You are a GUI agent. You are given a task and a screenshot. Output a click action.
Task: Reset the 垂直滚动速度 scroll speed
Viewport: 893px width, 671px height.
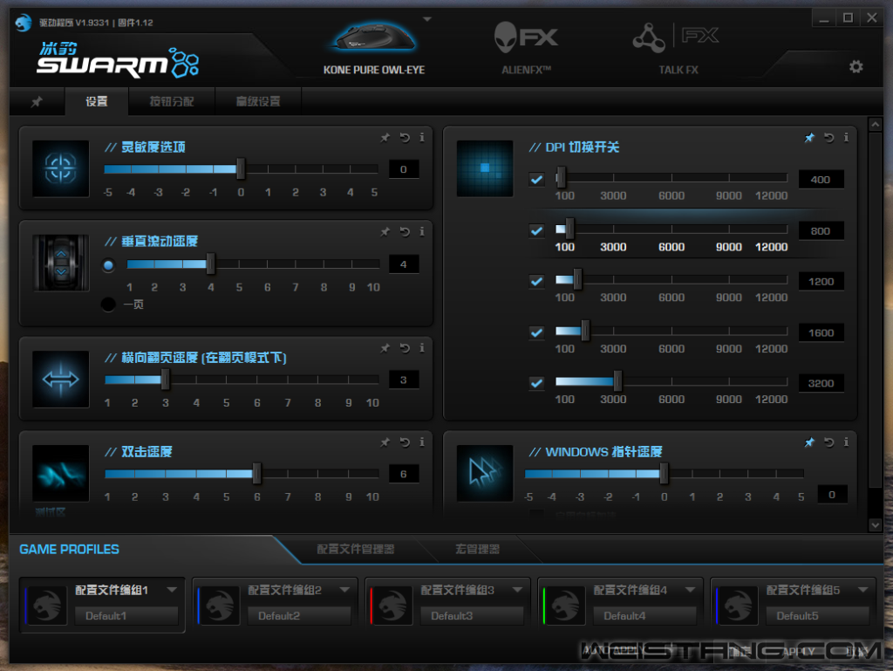click(x=405, y=231)
